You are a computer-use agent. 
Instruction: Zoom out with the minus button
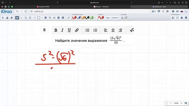click(171, 103)
